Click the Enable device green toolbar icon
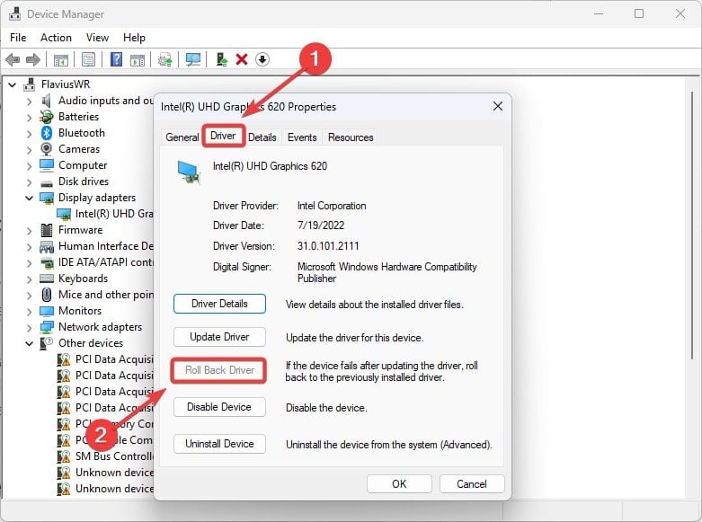This screenshot has height=522, width=702. pos(222,59)
